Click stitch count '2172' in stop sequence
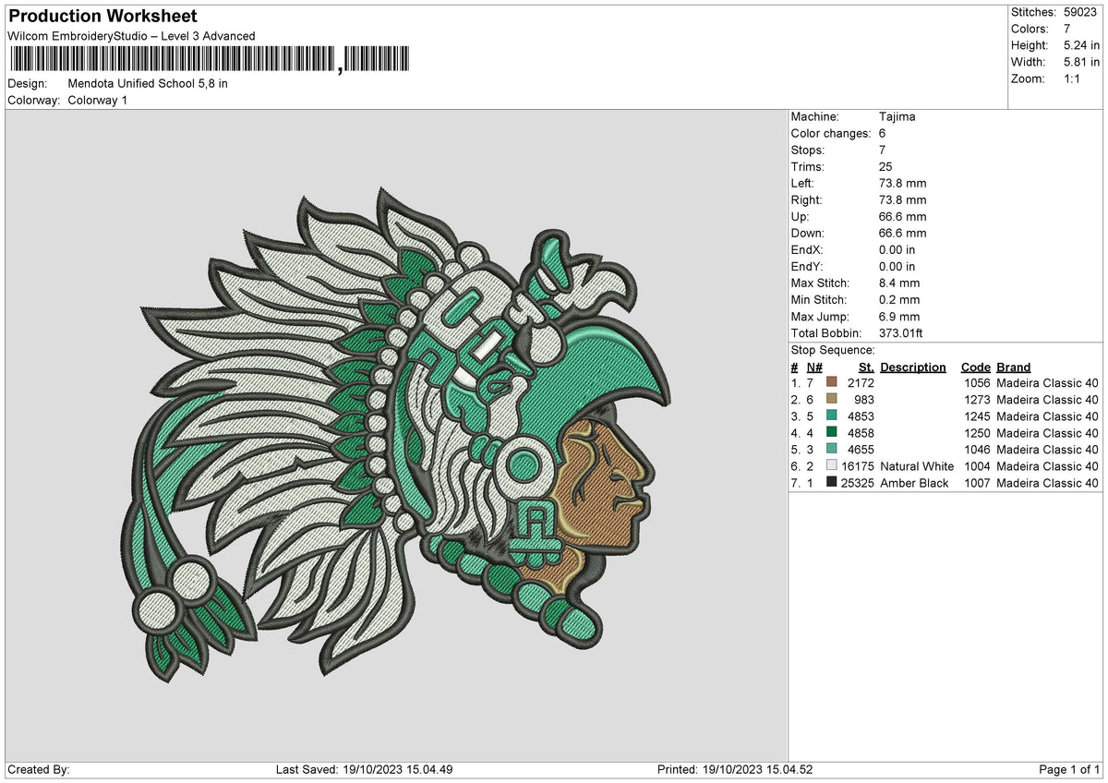The image size is (1108, 783). coord(861,383)
